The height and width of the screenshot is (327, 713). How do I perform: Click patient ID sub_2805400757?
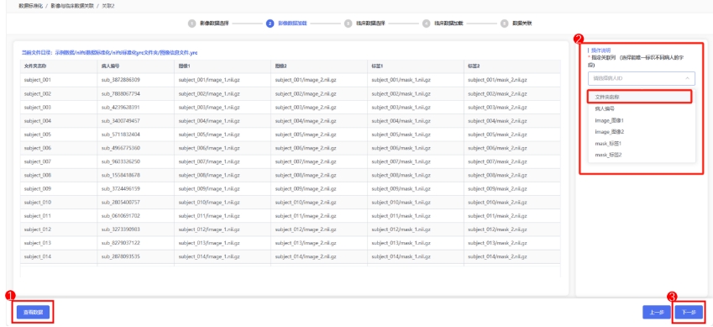(x=120, y=203)
